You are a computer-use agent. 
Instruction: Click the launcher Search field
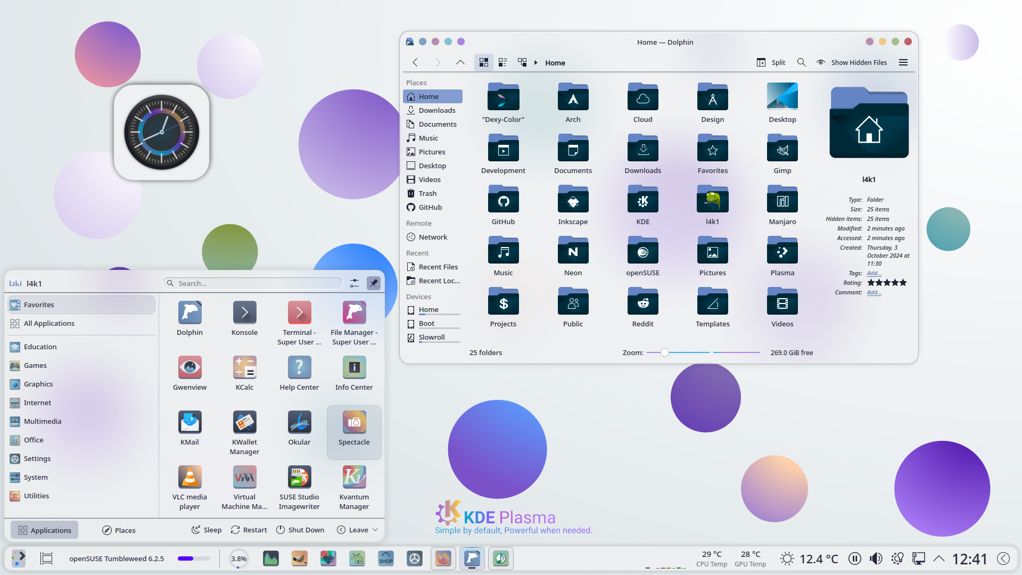click(x=253, y=283)
